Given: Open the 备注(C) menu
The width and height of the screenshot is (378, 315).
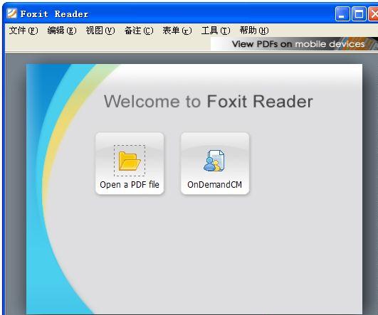Looking at the screenshot, I should (x=139, y=31).
